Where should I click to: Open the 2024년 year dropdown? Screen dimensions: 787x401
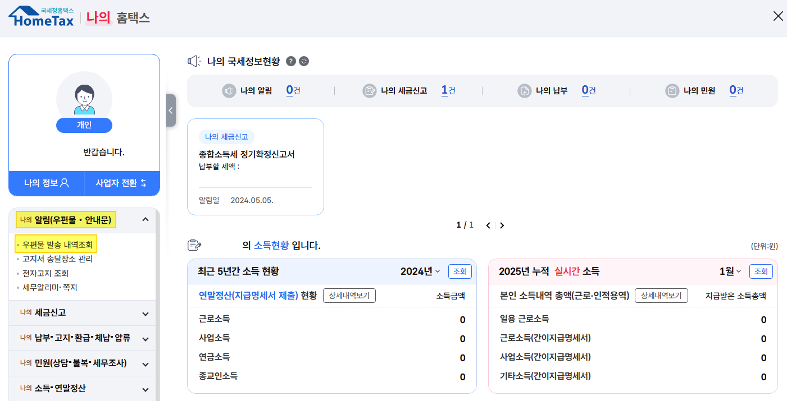(x=420, y=271)
